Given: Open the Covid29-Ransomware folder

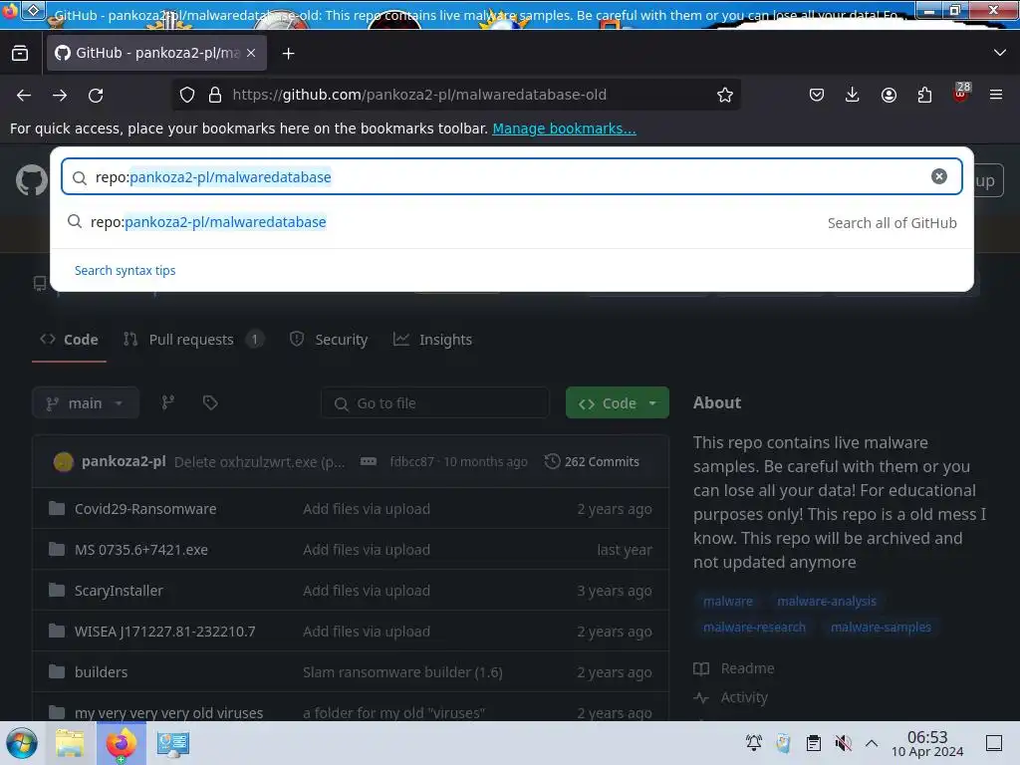Looking at the screenshot, I should (145, 509).
